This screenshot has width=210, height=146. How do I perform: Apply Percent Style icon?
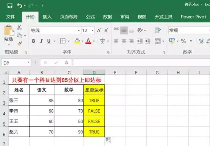coord(183,41)
